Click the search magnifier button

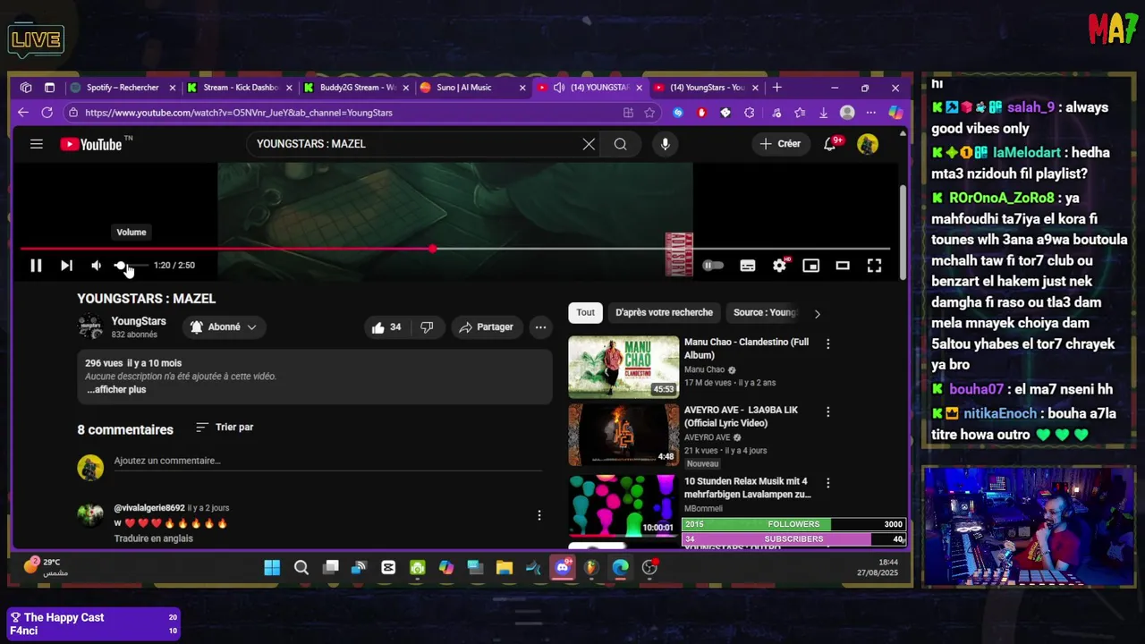pos(620,144)
